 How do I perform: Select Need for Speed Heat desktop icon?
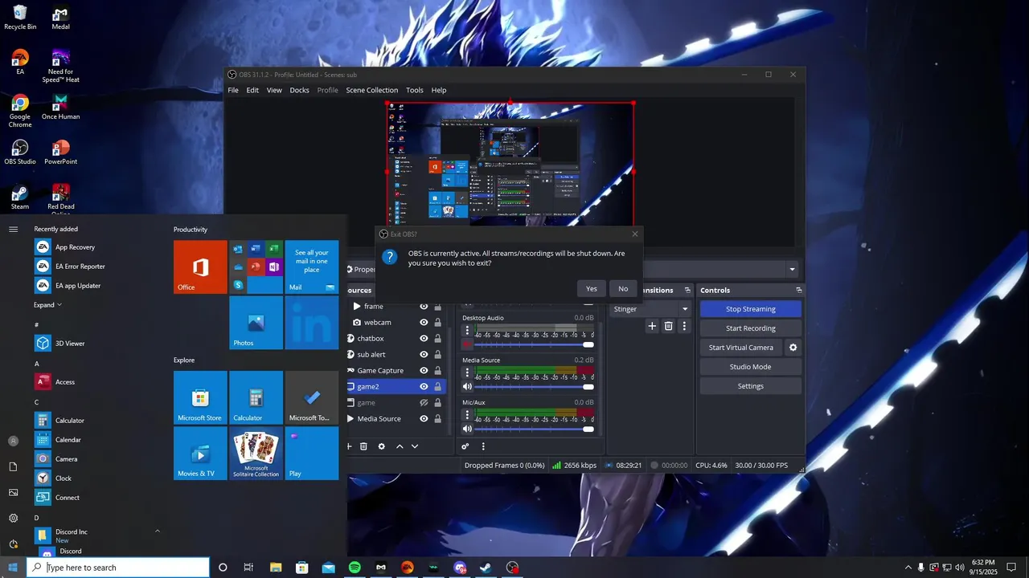point(61,66)
